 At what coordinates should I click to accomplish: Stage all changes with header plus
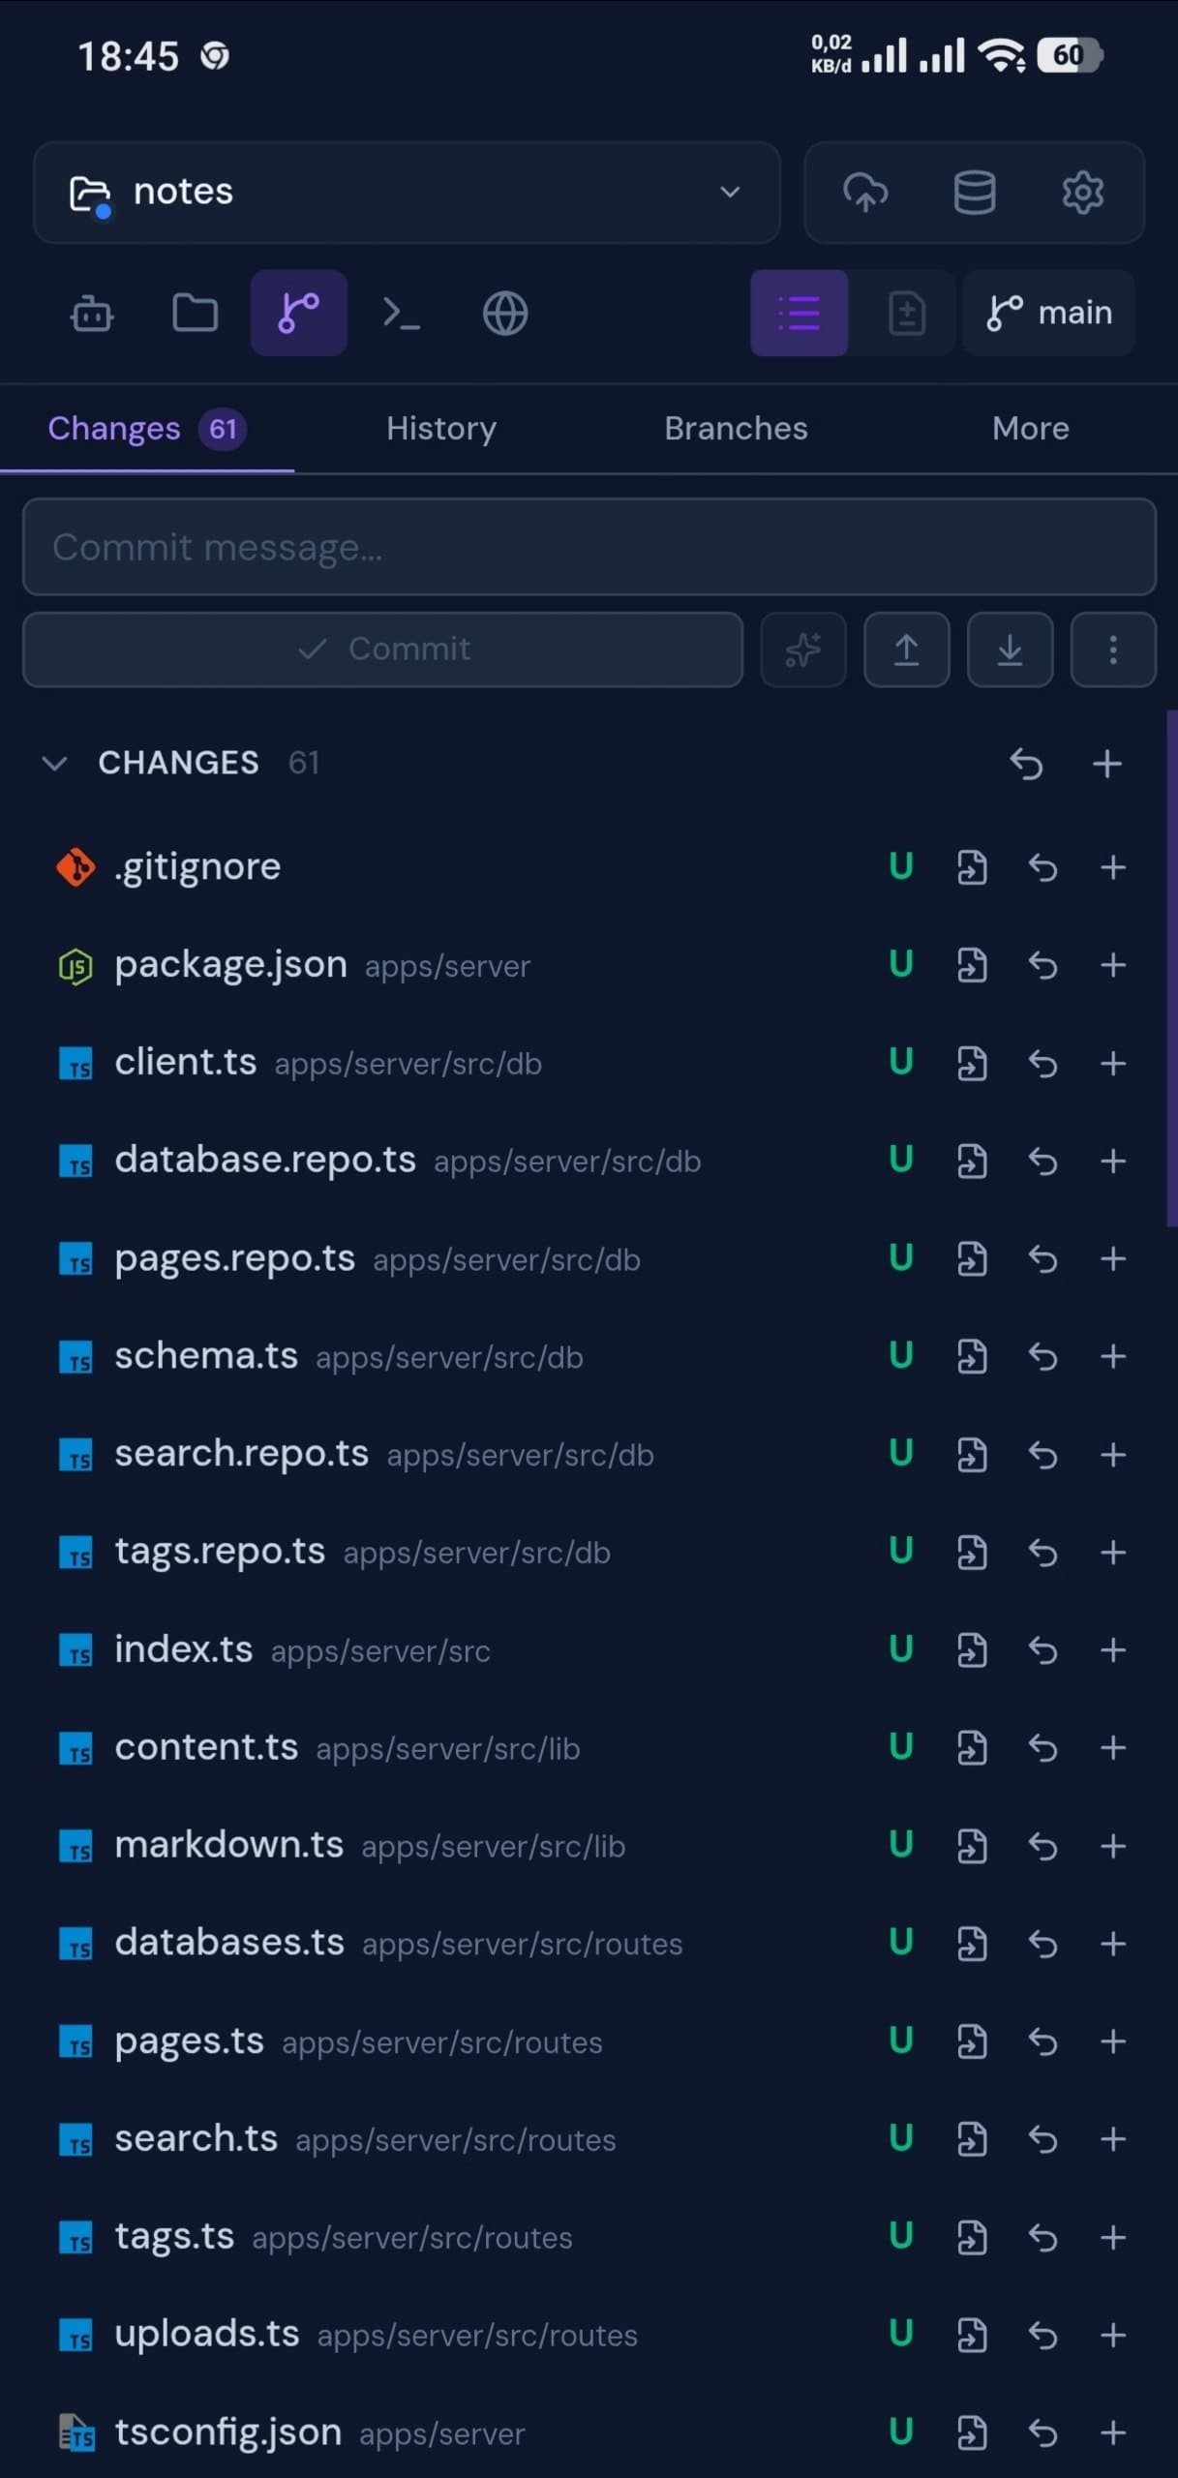point(1106,764)
